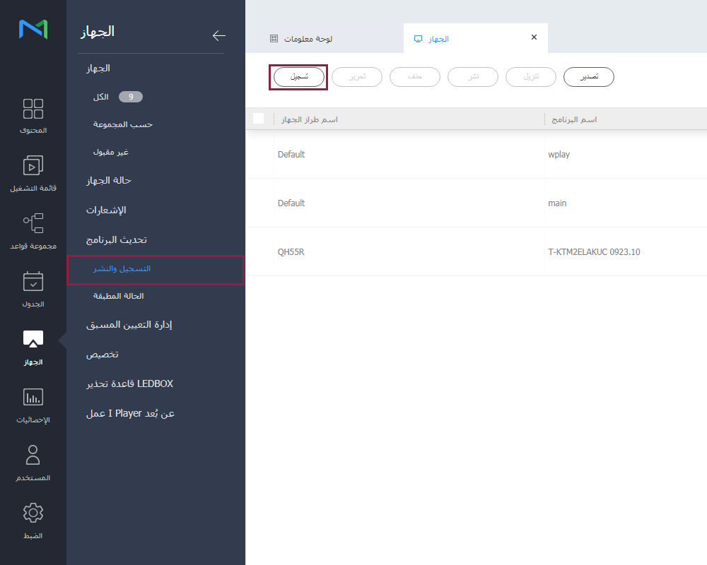Go to the الجدول (Schedule) calendar icon

pyautogui.click(x=33, y=282)
